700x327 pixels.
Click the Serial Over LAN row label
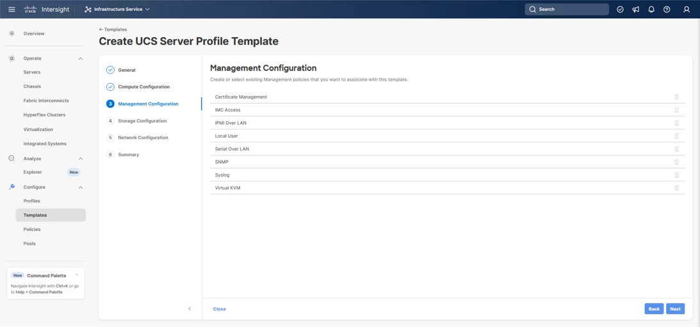[232, 148]
